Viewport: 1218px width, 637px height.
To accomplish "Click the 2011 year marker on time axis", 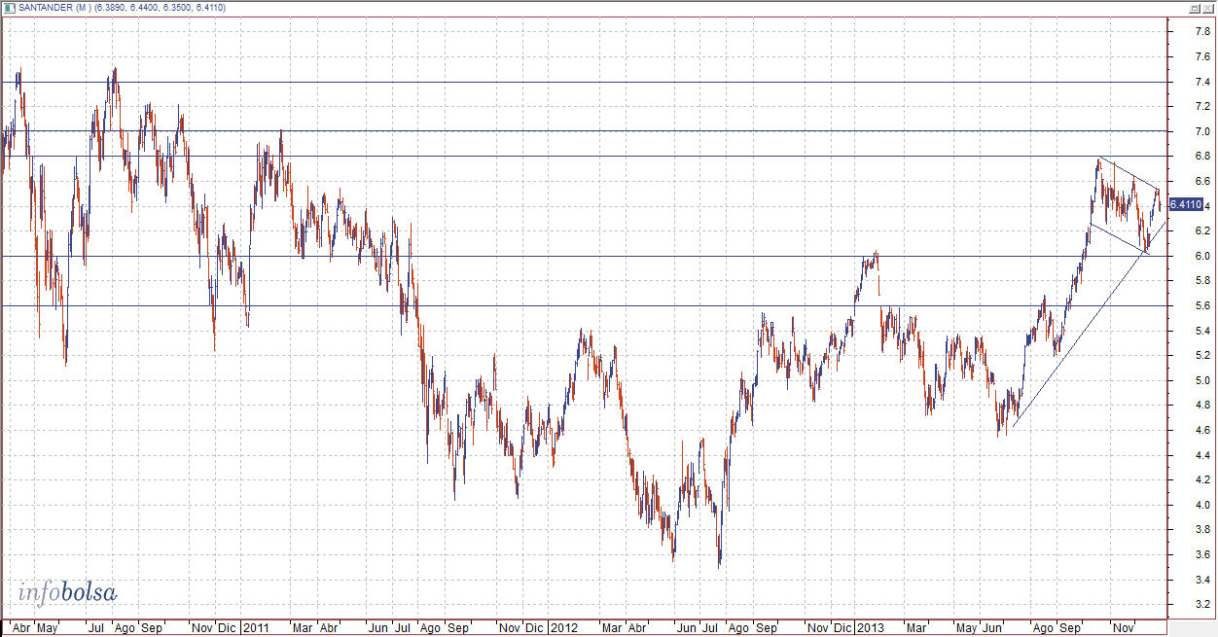I will (x=255, y=628).
